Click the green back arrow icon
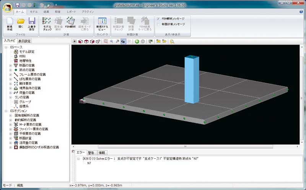 point(137,41)
